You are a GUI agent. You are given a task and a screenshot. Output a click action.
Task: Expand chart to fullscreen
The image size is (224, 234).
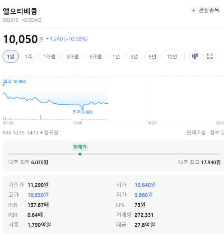point(210,57)
